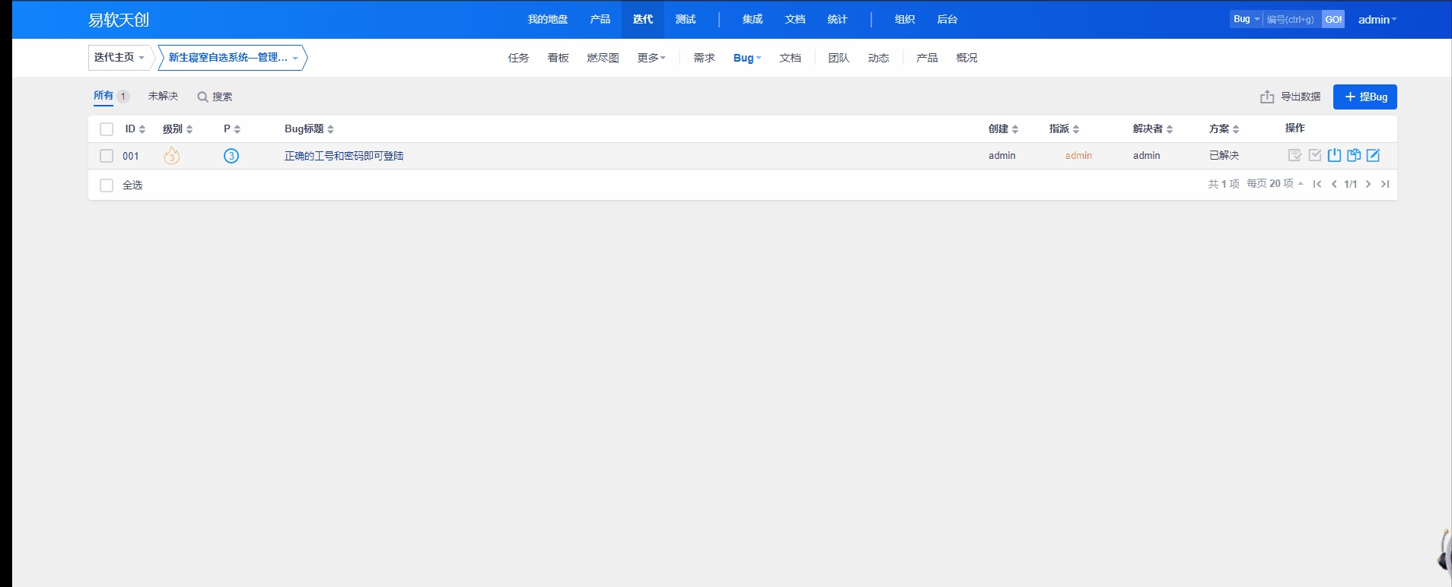1452x587 pixels.
Task: Sort by 级别 column
Action: [x=189, y=129]
